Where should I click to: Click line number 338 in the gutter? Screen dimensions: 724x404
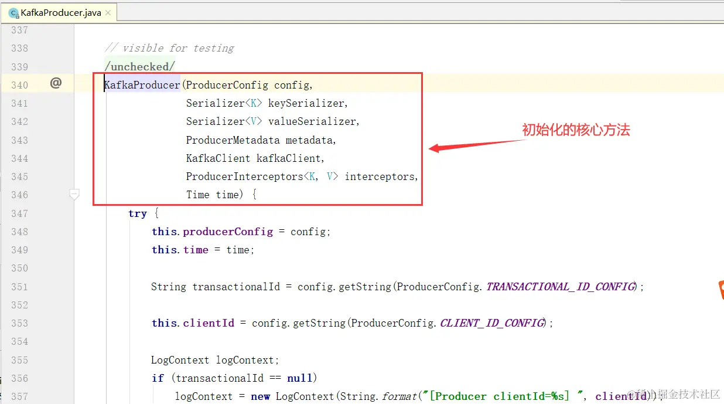(19, 48)
